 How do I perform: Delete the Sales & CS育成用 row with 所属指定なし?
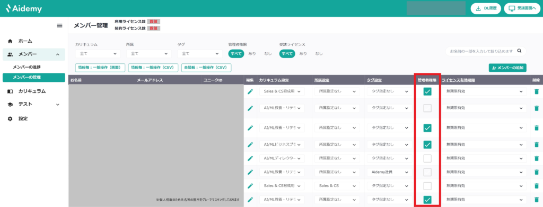click(537, 91)
